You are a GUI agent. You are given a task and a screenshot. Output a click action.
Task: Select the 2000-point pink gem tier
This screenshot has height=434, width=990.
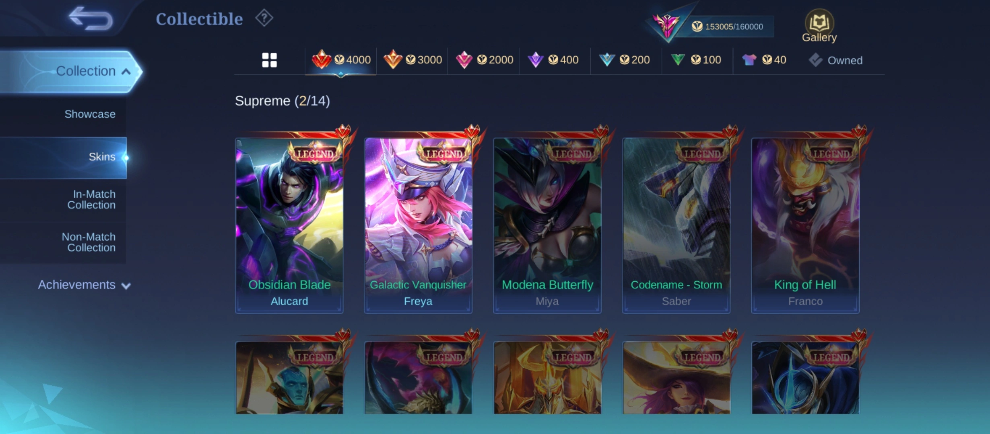point(484,60)
